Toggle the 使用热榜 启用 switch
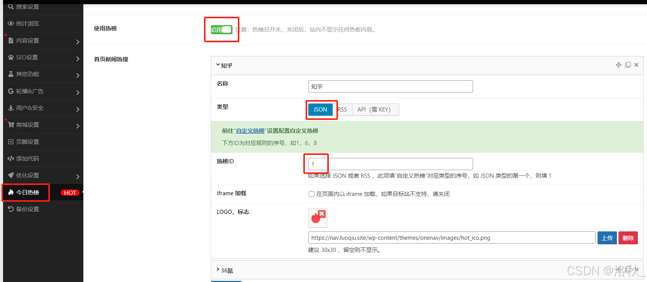The height and width of the screenshot is (282, 647). 222,30
